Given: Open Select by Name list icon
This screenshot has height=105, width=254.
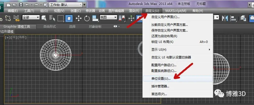Looking at the screenshot, I should point(52,18).
